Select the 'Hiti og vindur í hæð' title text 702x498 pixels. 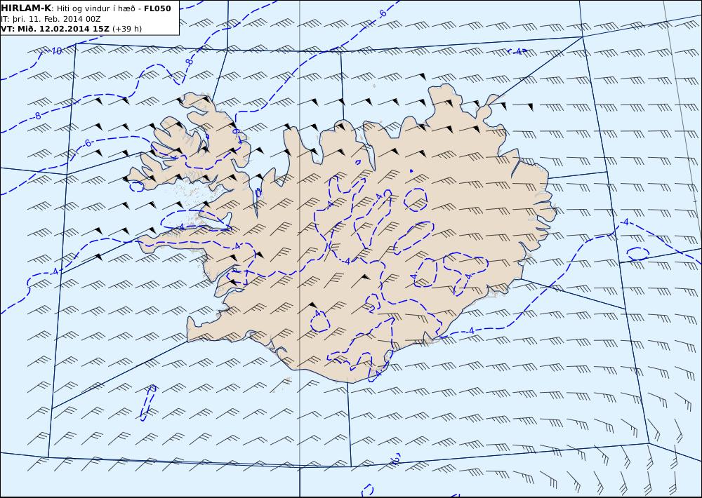[95, 8]
